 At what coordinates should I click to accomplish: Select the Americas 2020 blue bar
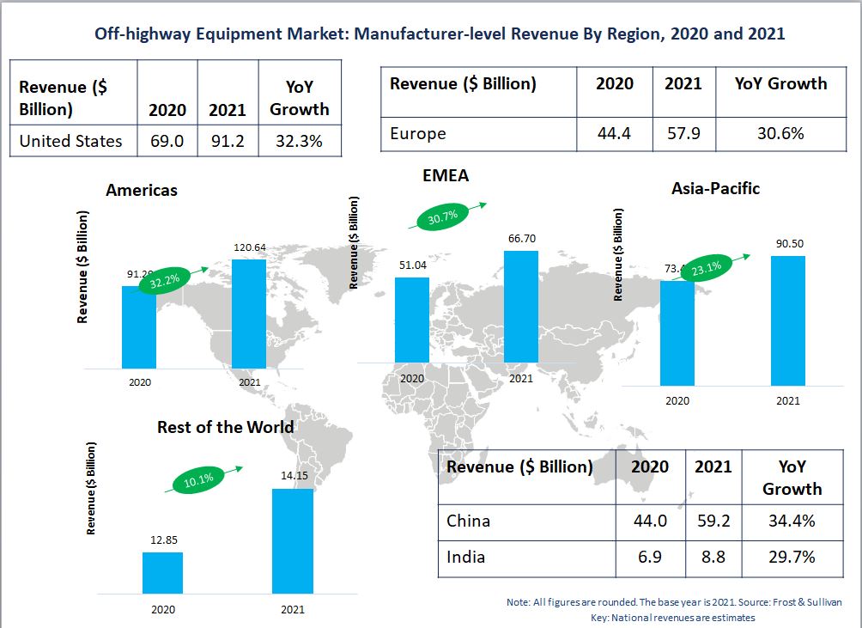[138, 327]
